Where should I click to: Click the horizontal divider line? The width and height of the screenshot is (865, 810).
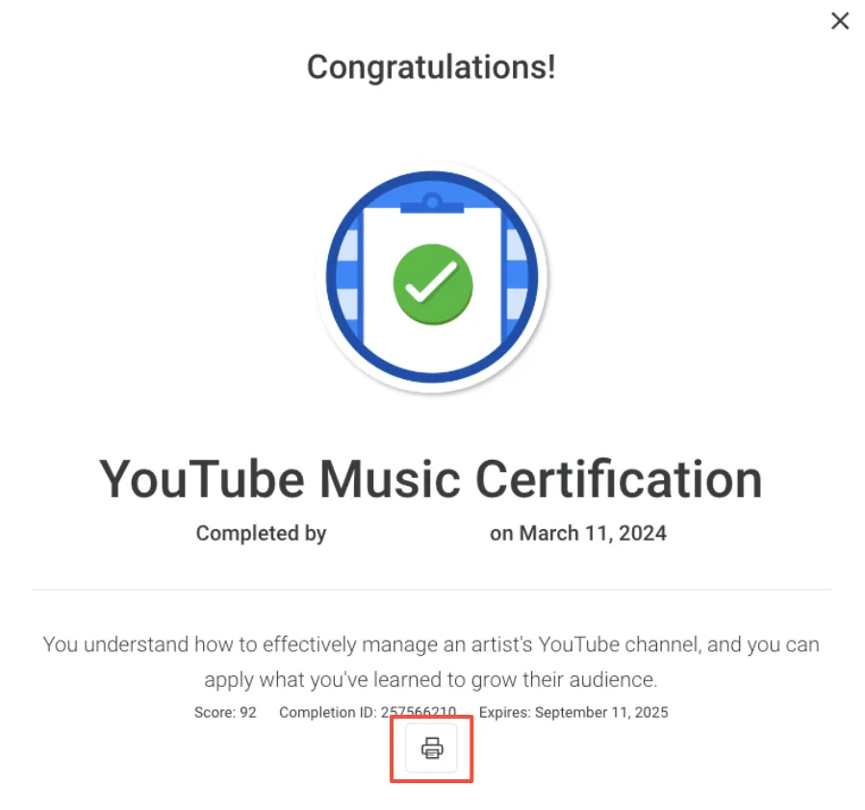click(431, 590)
